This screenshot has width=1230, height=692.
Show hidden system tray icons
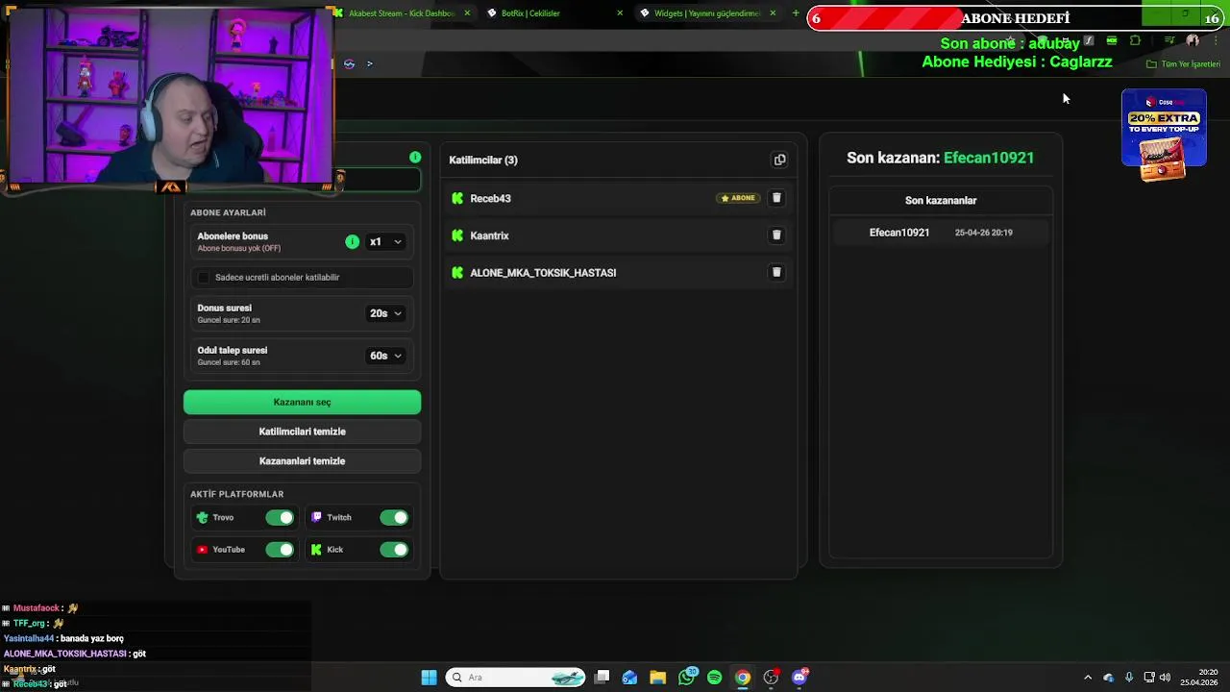point(1088,678)
